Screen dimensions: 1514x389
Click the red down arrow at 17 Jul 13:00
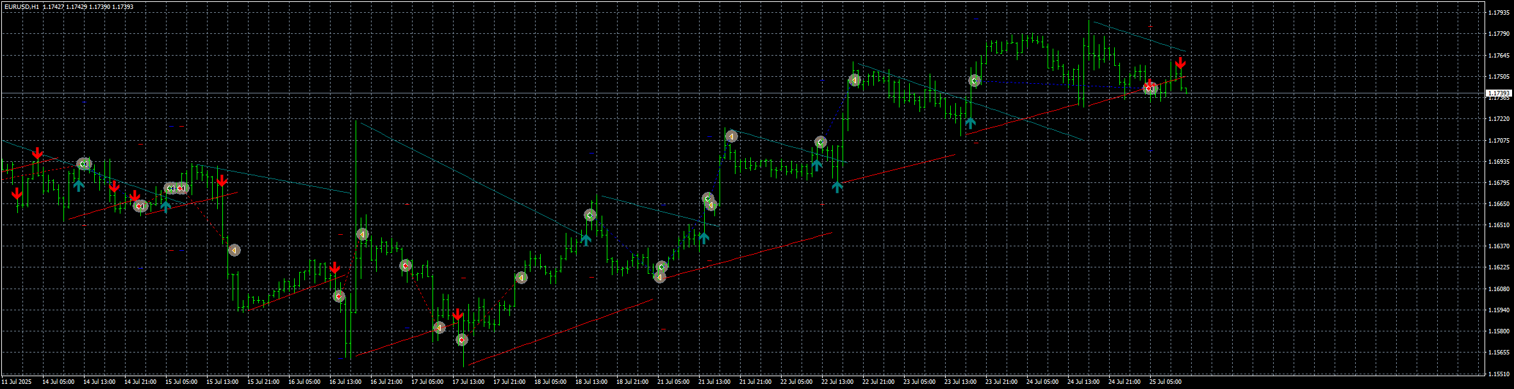click(457, 314)
